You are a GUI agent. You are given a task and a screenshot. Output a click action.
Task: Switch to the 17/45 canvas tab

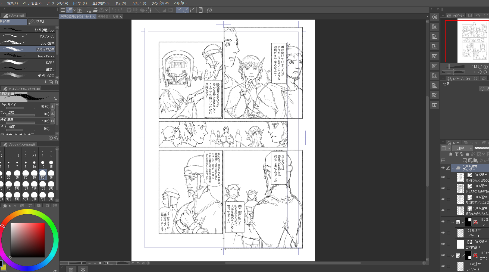tap(108, 17)
